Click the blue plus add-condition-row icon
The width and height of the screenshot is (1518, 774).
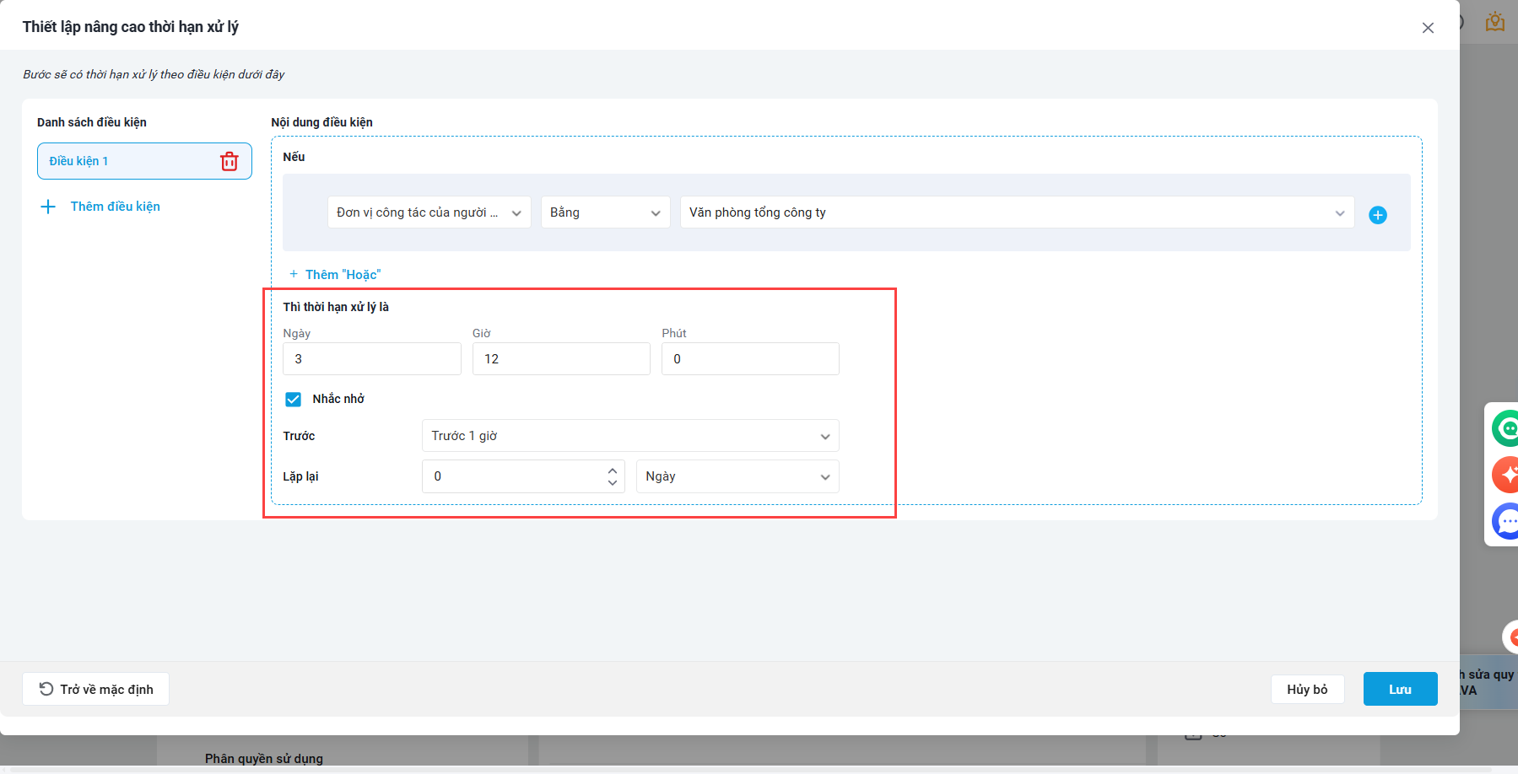coord(1378,215)
